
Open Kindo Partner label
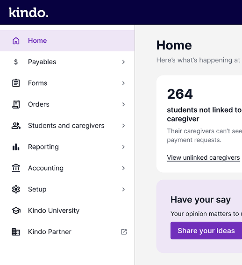click(x=50, y=232)
